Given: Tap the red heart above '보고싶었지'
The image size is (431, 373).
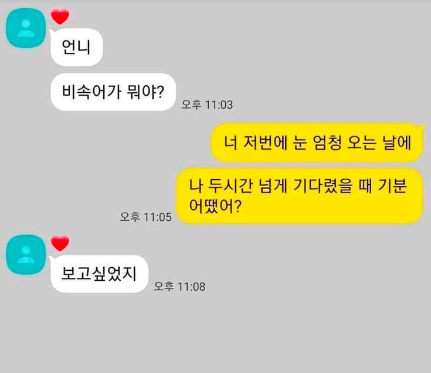Looking at the screenshot, I should pyautogui.click(x=60, y=243).
